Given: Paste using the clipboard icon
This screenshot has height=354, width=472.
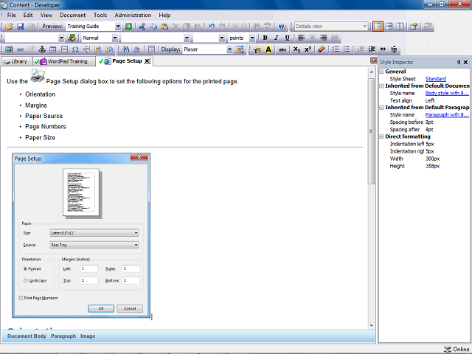Looking at the screenshot, I should click(x=164, y=27).
